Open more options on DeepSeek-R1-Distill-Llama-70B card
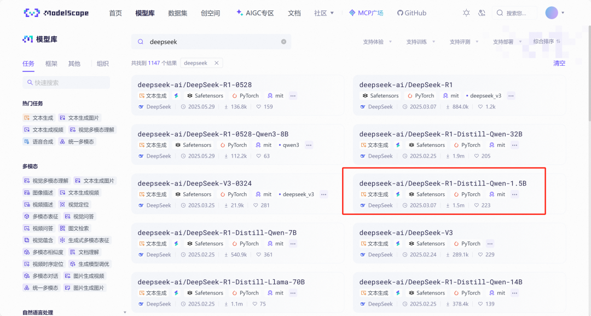This screenshot has width=591, height=316. pyautogui.click(x=293, y=293)
